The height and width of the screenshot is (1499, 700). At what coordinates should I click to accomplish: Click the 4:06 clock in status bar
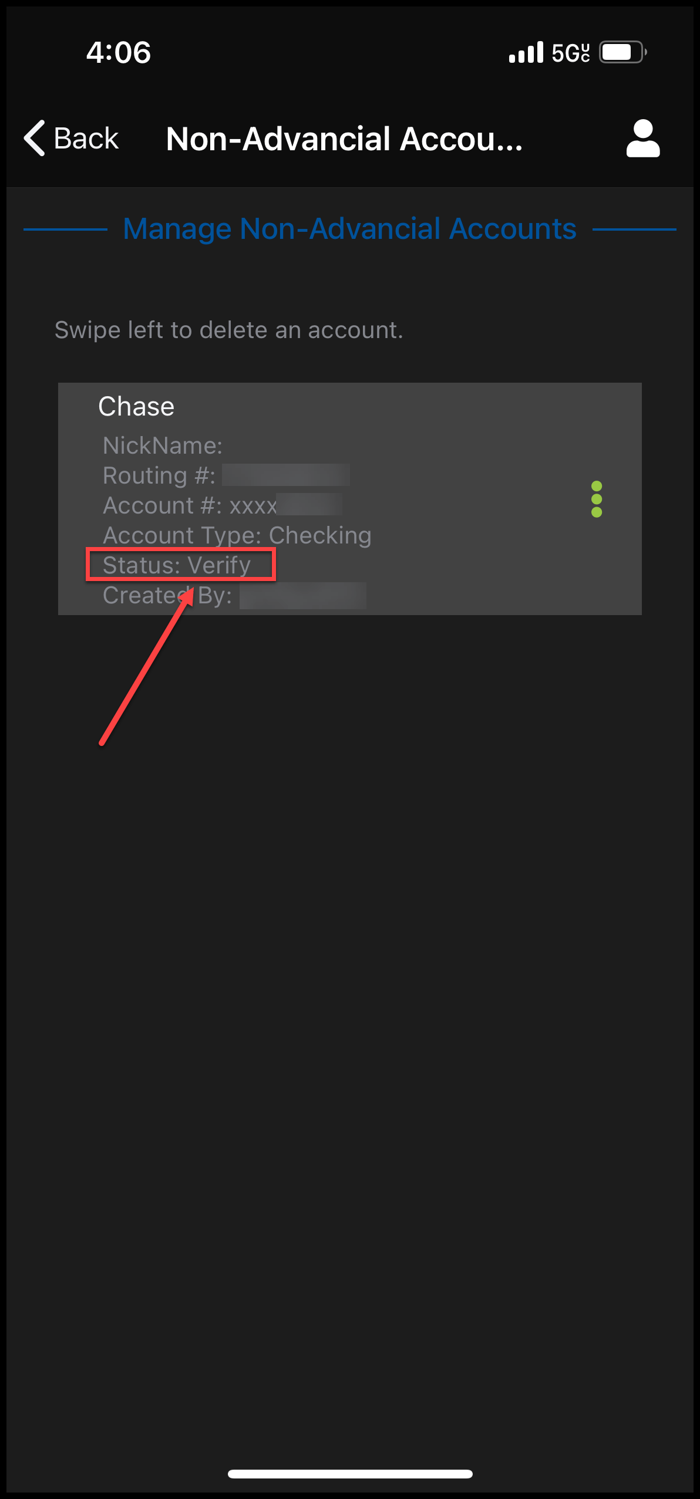[119, 53]
